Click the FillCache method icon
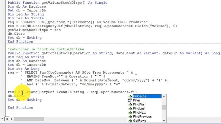 [130, 96]
